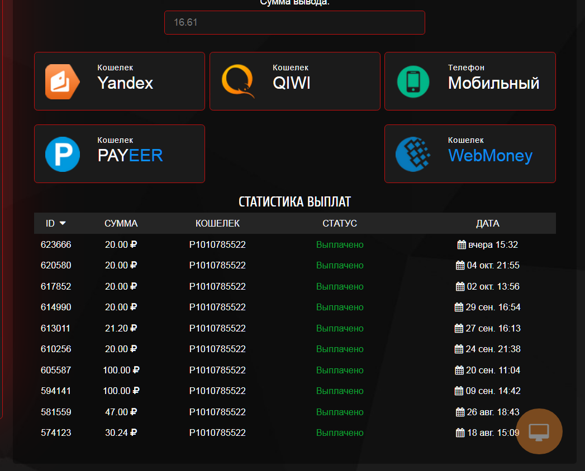Click calendar icon for 27 сен. 16:13
This screenshot has height=471, width=585.
point(459,328)
